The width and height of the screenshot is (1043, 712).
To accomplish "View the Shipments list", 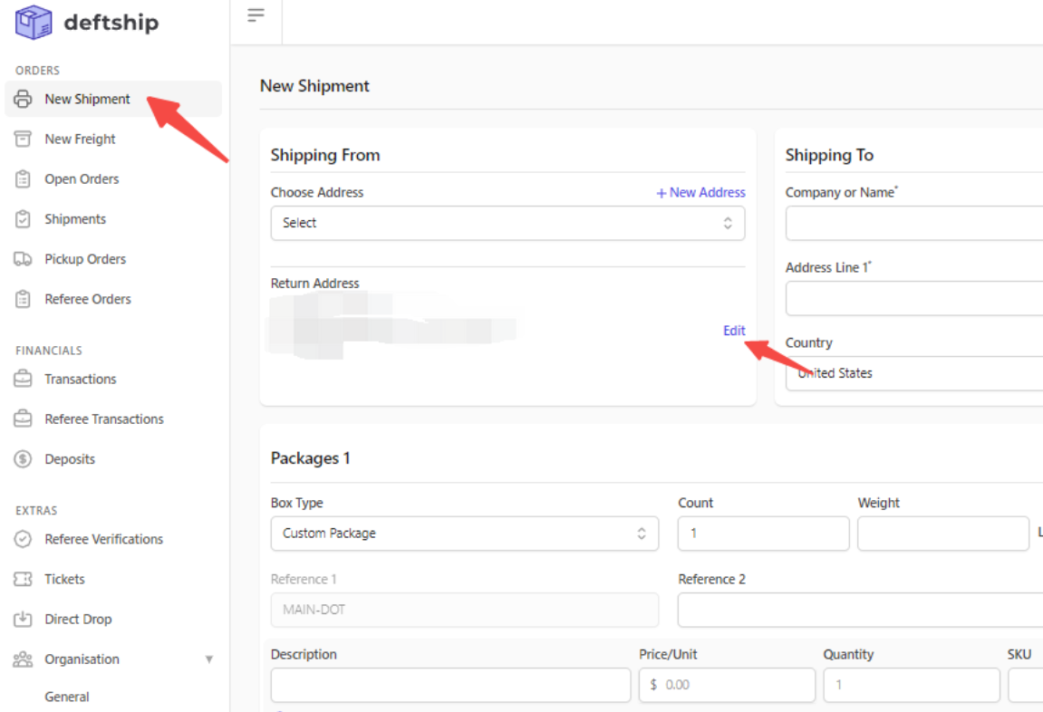I will click(x=76, y=218).
